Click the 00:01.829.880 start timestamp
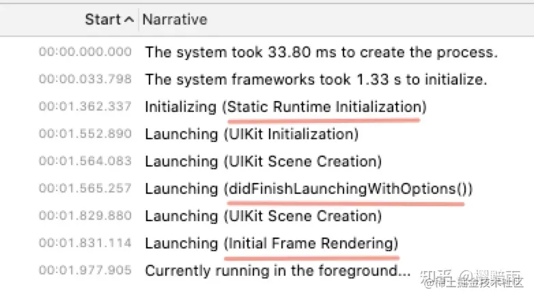 (85, 216)
